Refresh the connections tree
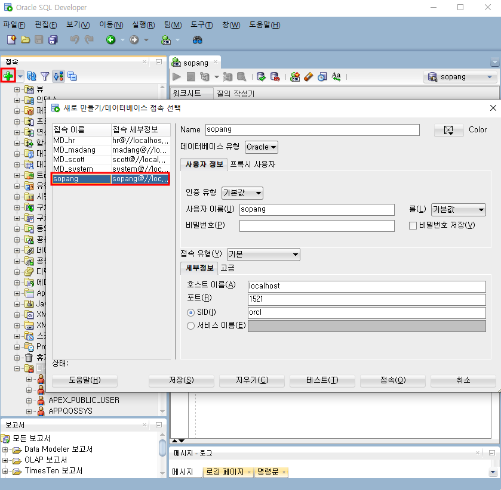The image size is (501, 490). tap(31, 76)
